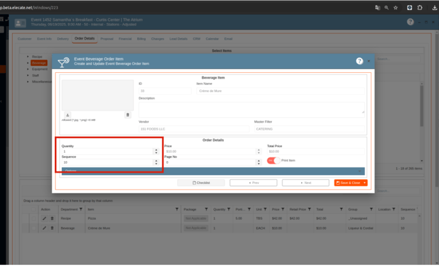Screen dimensions: 439x266
Task: Switch to the Proposal tab
Action: [x=107, y=39]
